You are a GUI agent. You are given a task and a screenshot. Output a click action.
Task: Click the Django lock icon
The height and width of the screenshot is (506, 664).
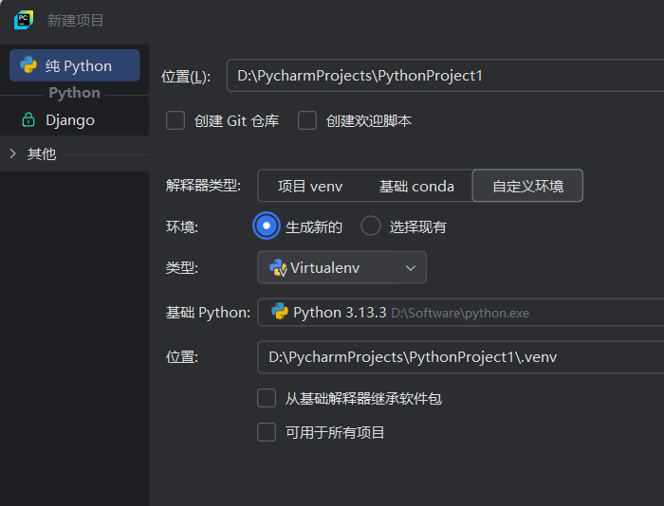tap(28, 119)
